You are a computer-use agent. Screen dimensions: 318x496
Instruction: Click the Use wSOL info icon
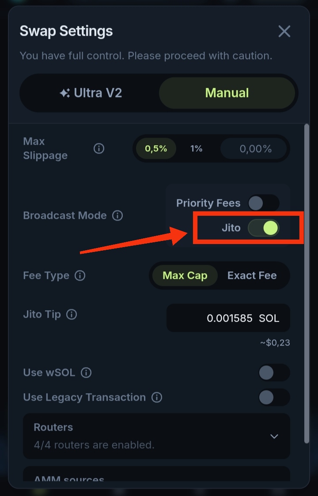(x=86, y=373)
